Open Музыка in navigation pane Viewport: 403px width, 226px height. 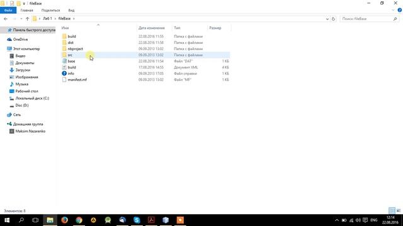[22, 84]
